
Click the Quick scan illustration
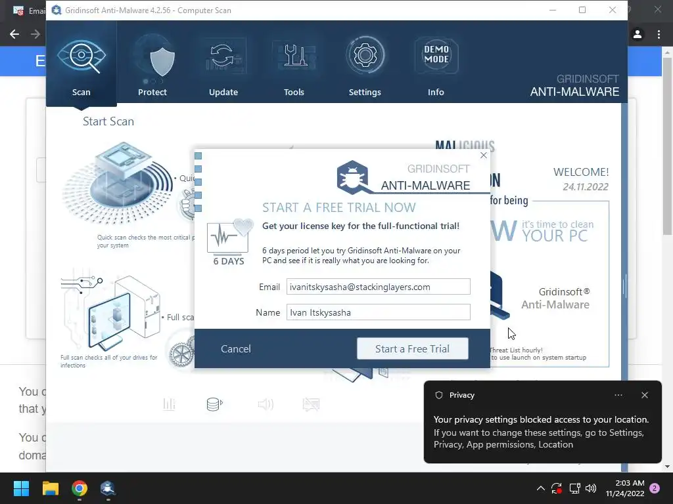click(x=118, y=184)
